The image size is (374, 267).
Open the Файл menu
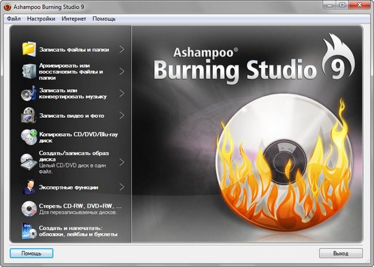[x=14, y=18]
